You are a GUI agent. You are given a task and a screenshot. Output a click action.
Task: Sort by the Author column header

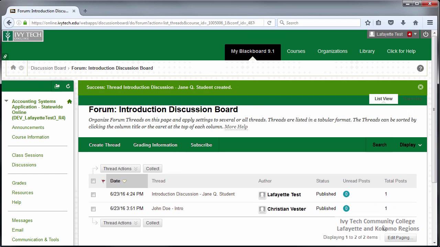[265, 181]
